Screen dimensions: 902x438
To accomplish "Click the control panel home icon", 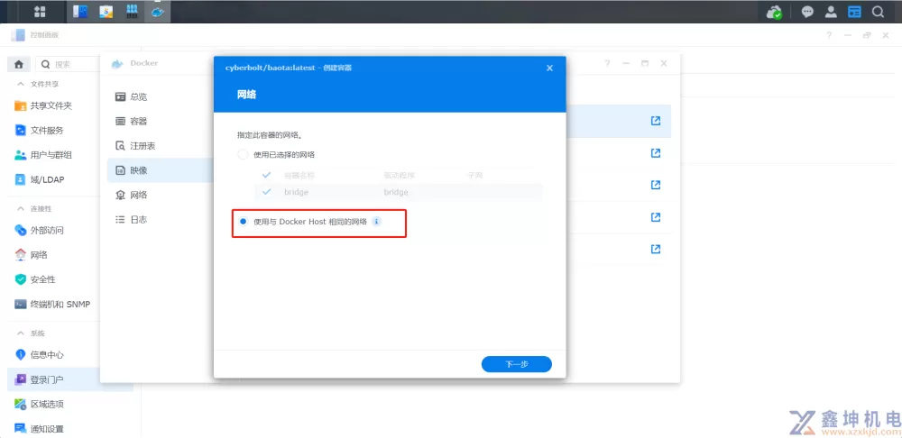I will 19,64.
